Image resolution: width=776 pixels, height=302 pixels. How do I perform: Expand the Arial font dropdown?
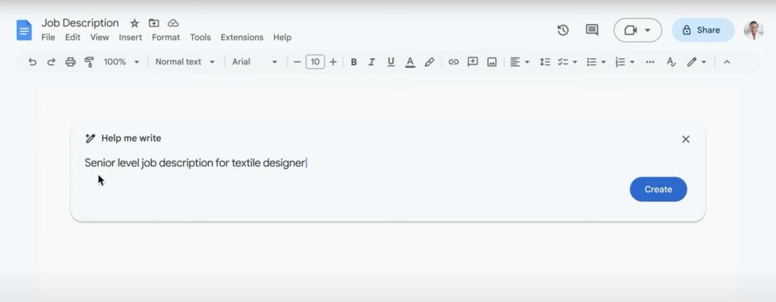pyautogui.click(x=255, y=62)
